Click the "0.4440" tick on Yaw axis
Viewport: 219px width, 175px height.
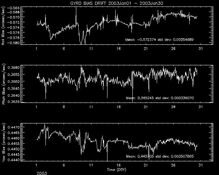14,160
